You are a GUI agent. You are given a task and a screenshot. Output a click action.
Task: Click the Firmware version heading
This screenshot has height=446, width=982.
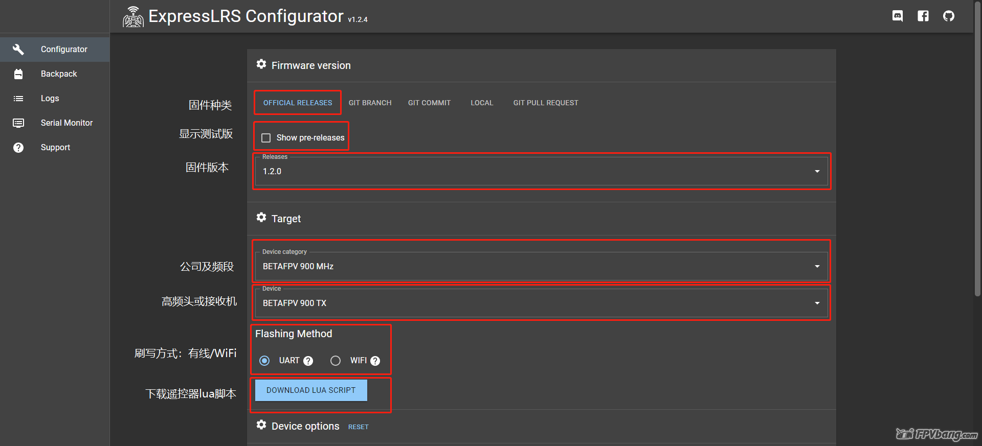pos(311,65)
